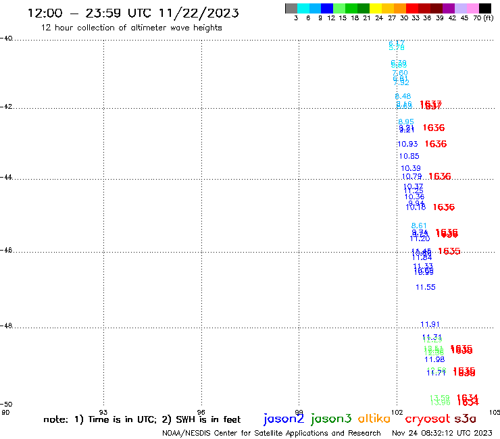Click the wave height value 8.95
Viewport: 500px width, 439px height.
click(406, 122)
